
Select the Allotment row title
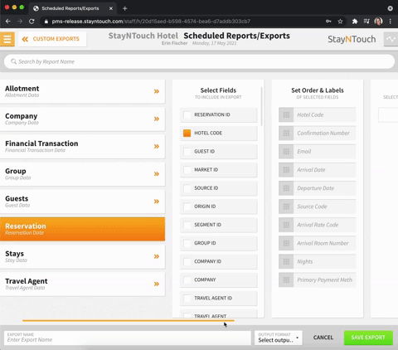(x=22, y=89)
